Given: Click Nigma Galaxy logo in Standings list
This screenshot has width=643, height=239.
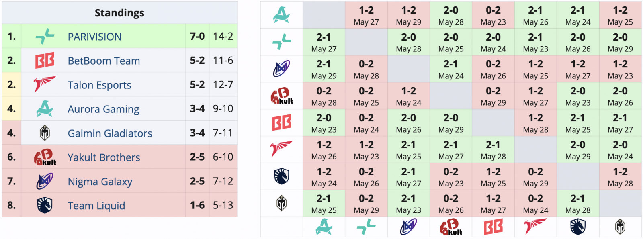Looking at the screenshot, I should tap(45, 181).
